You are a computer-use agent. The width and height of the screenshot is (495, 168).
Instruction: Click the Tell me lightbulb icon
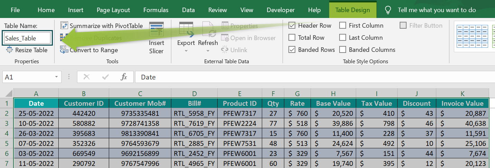(388, 10)
